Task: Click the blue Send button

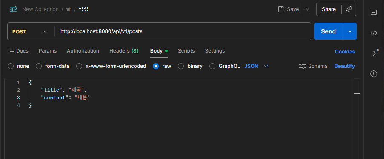Action: pyautogui.click(x=328, y=31)
